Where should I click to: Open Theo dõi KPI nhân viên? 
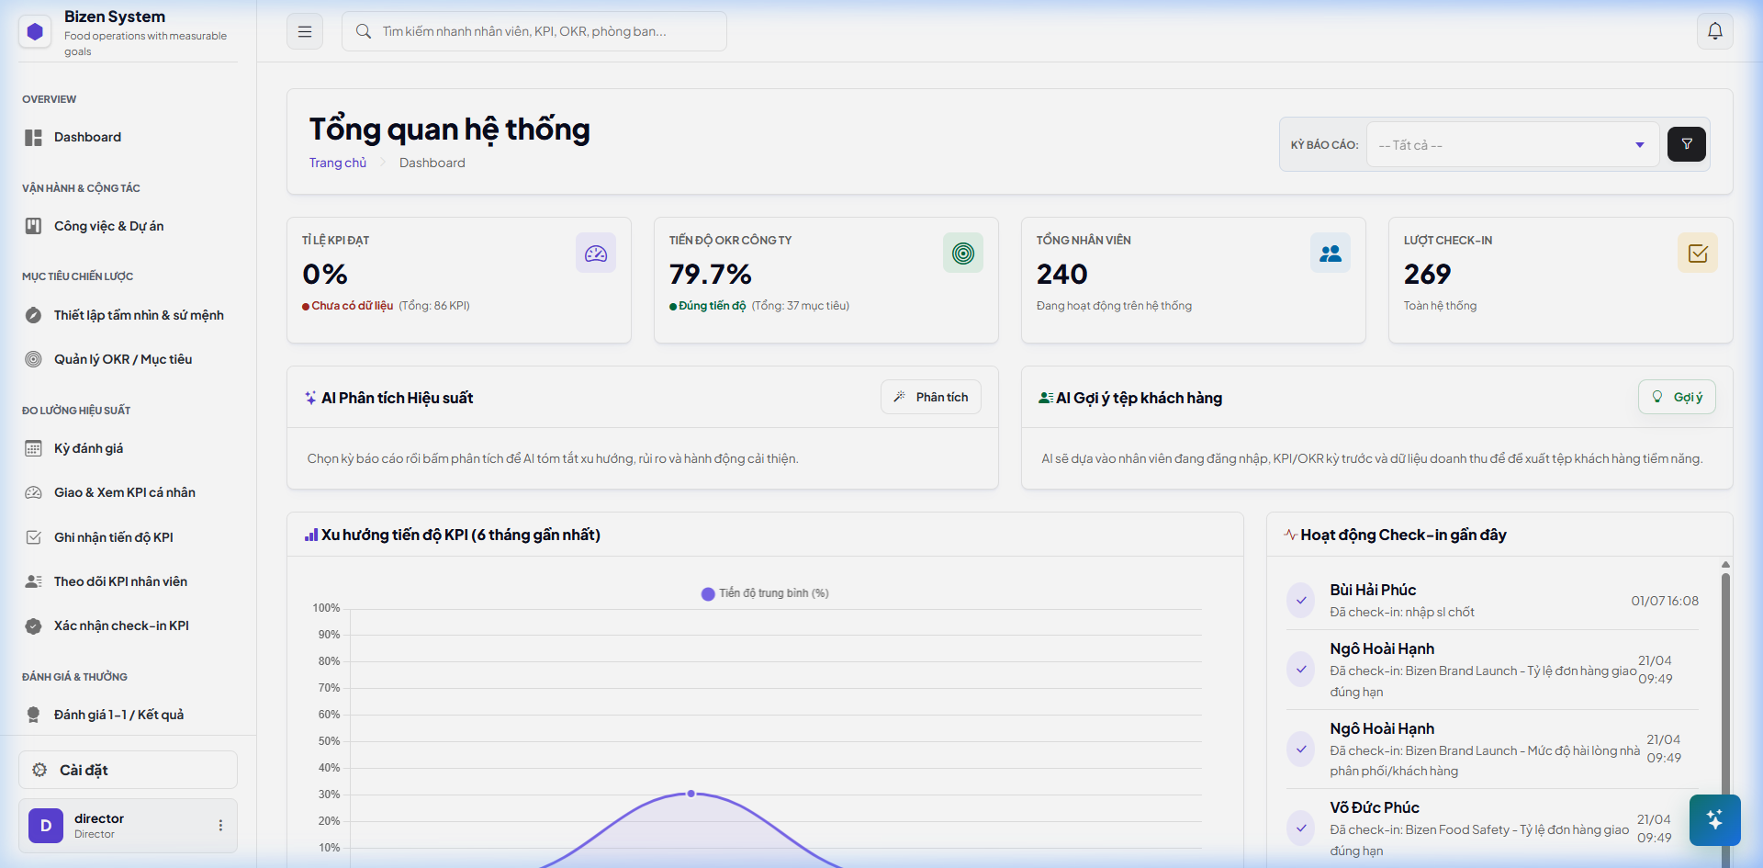point(128,581)
